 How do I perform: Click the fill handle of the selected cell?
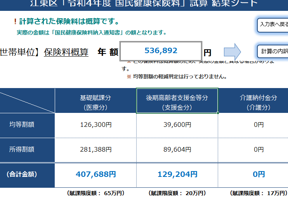pyautogui.click(x=218, y=113)
